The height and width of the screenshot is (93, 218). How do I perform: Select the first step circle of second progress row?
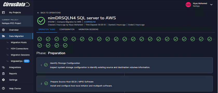click(x=40, y=45)
